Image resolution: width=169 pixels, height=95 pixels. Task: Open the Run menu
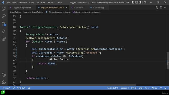43,2
